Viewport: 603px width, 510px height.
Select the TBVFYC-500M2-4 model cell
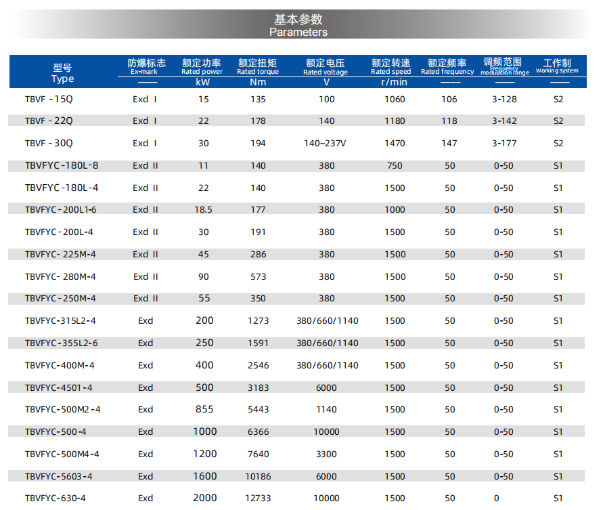pyautogui.click(x=62, y=410)
